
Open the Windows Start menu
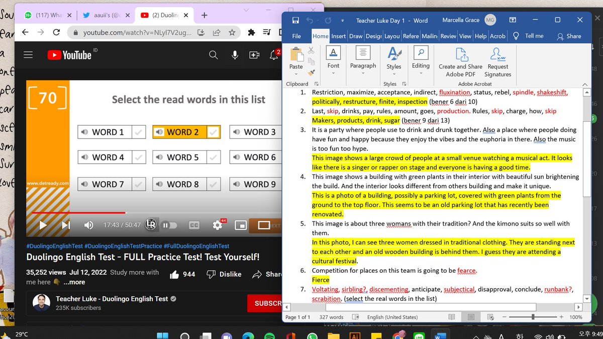pos(162,336)
